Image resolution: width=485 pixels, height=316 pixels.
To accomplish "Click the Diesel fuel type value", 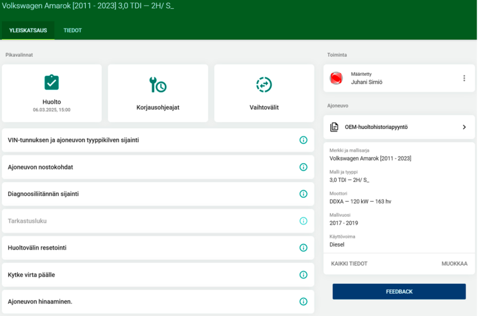I will click(337, 245).
